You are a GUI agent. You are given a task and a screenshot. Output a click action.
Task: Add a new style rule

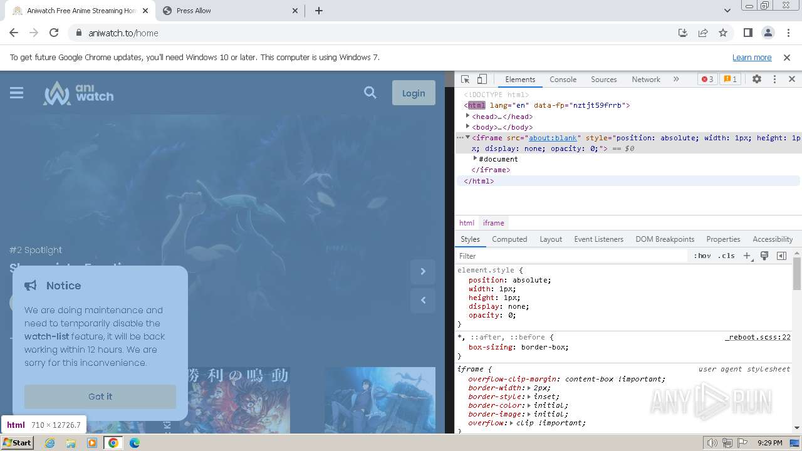pos(747,256)
